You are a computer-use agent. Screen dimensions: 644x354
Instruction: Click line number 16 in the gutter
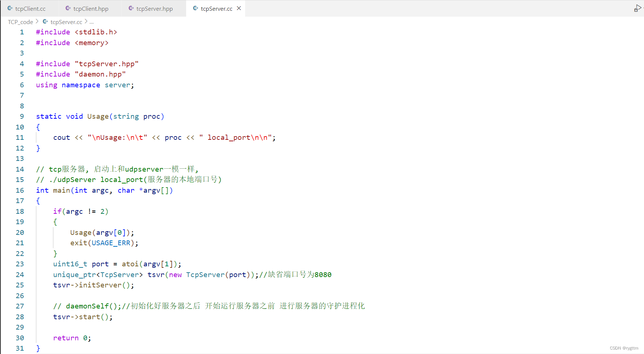(20, 191)
